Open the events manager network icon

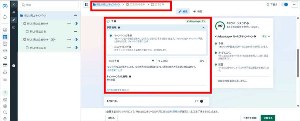(x=5, y=72)
